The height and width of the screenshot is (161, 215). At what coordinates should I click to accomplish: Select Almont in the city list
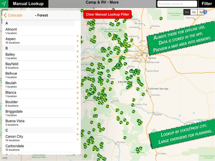[38, 31]
